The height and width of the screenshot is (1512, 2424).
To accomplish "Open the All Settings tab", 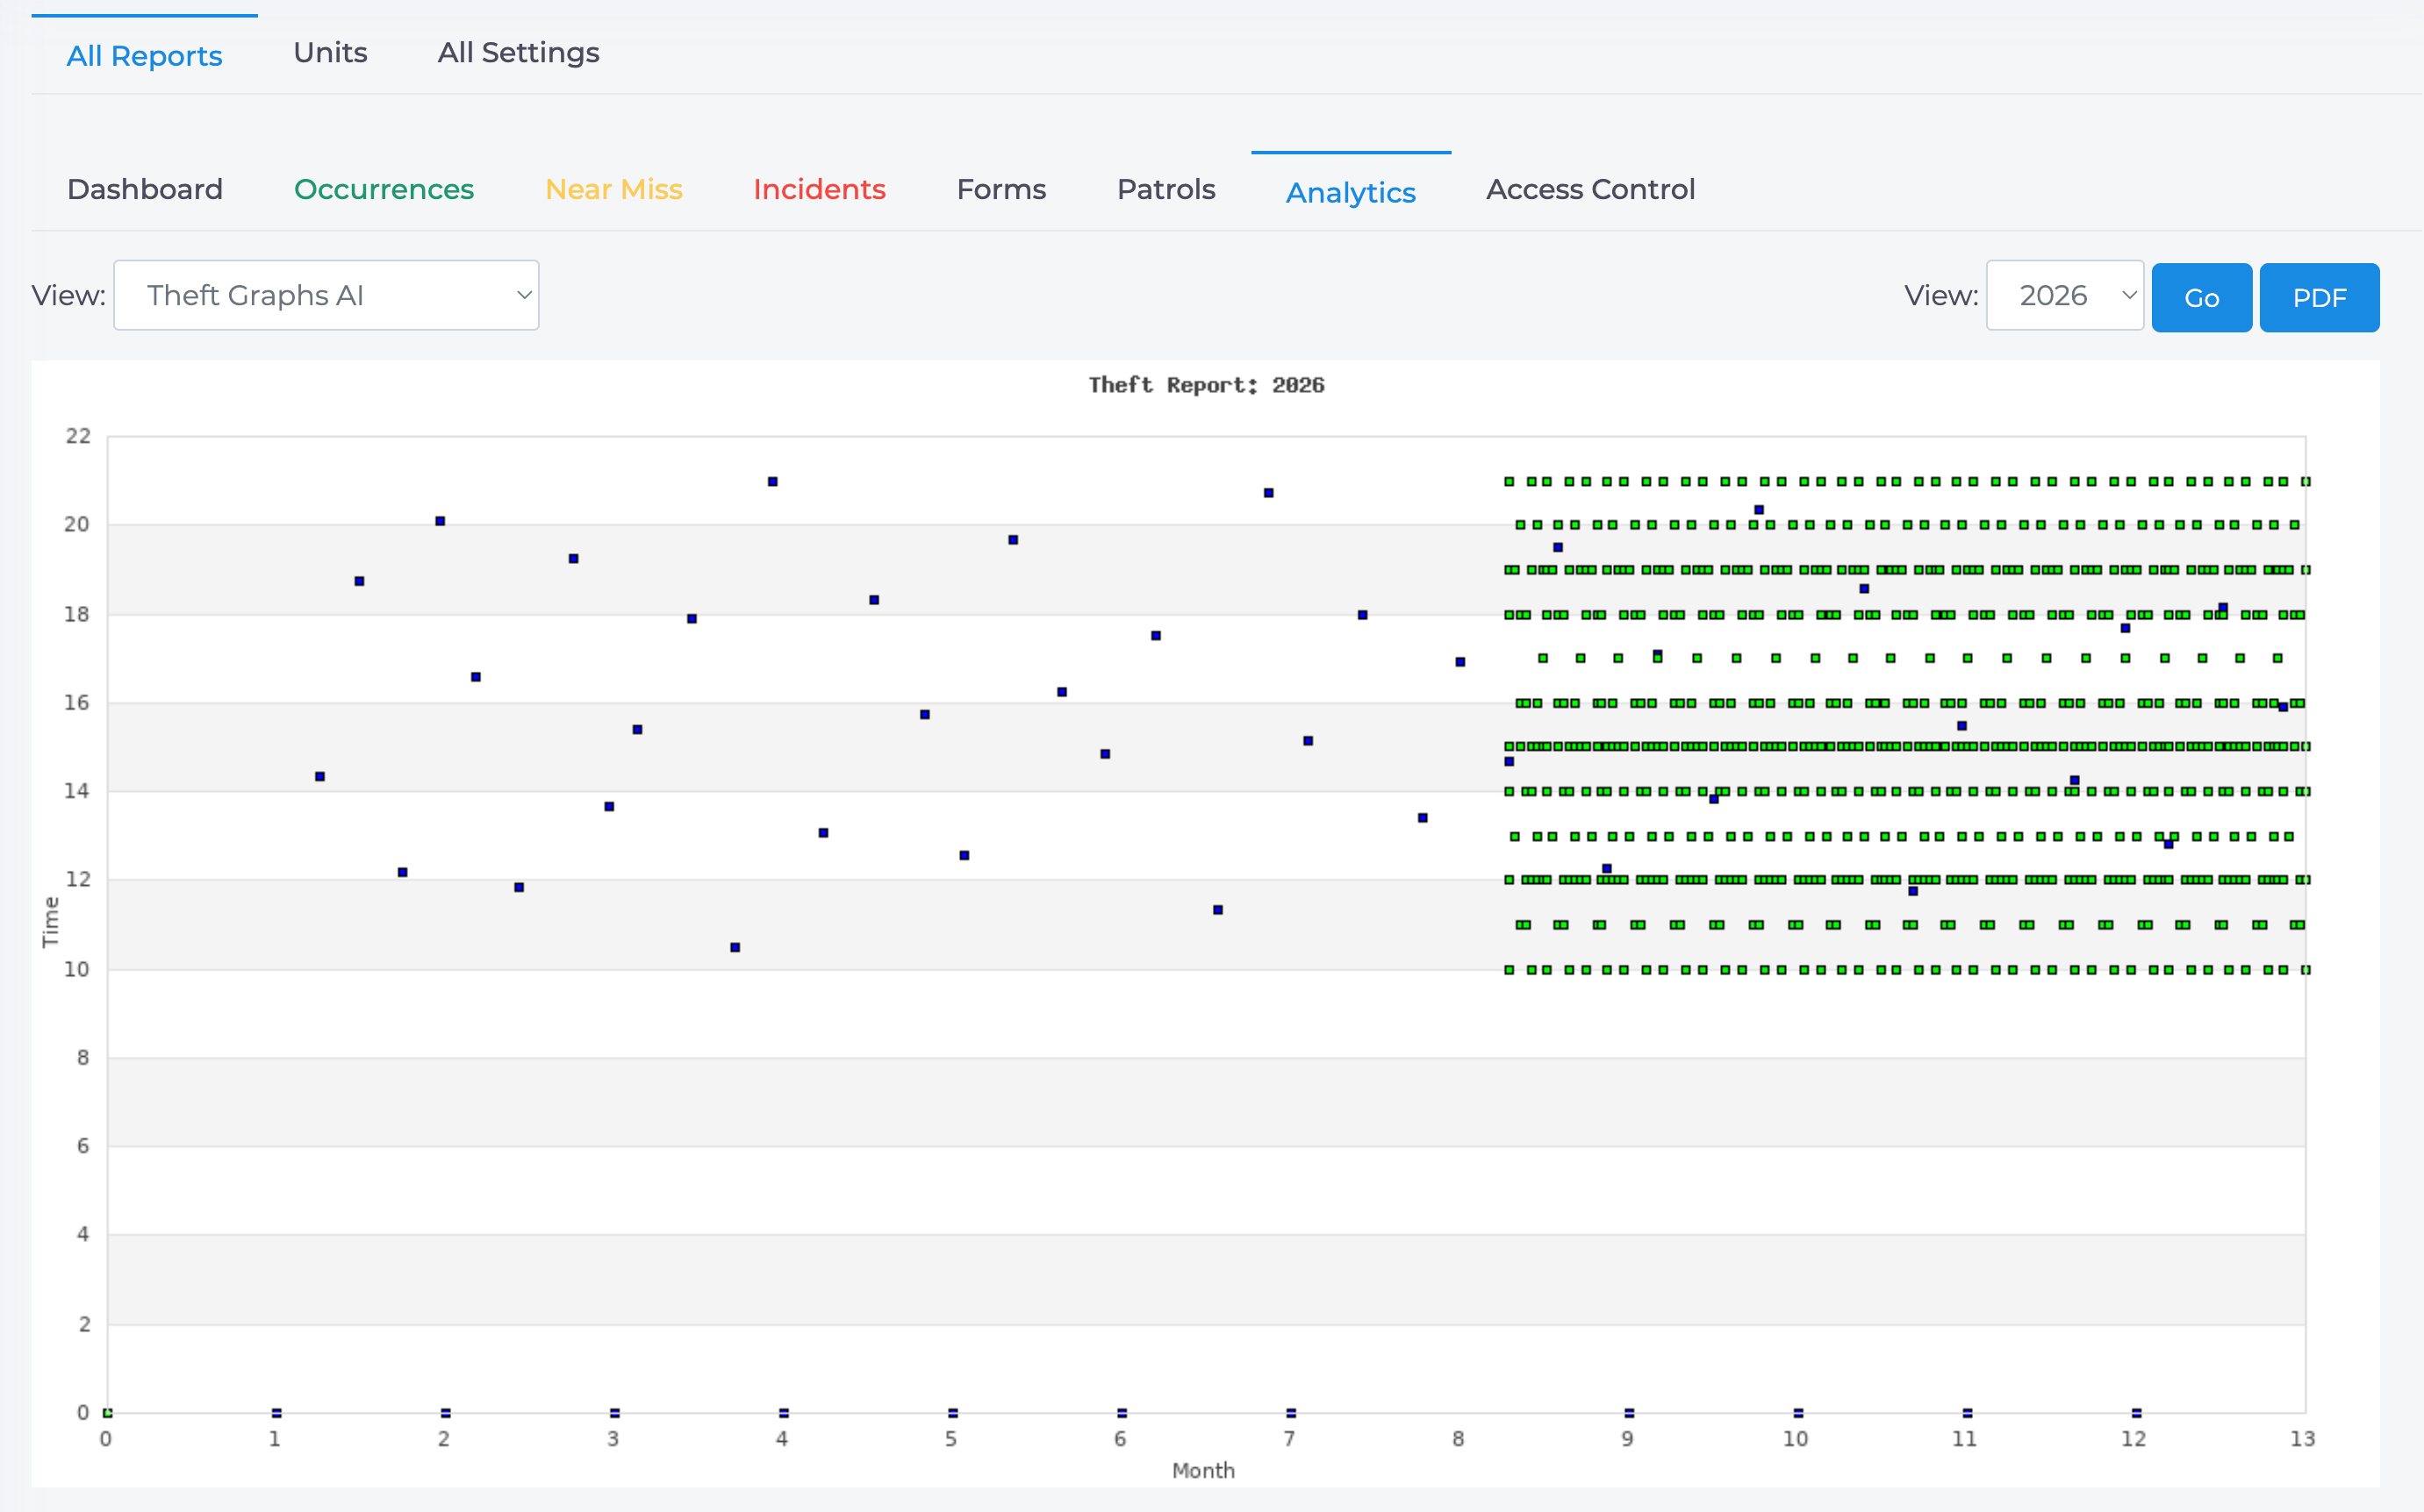I will (518, 53).
